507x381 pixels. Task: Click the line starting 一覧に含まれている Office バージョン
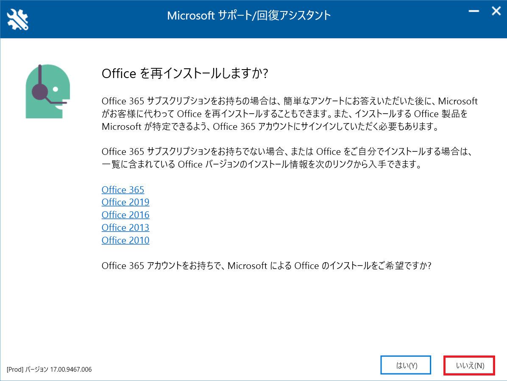[262, 165]
